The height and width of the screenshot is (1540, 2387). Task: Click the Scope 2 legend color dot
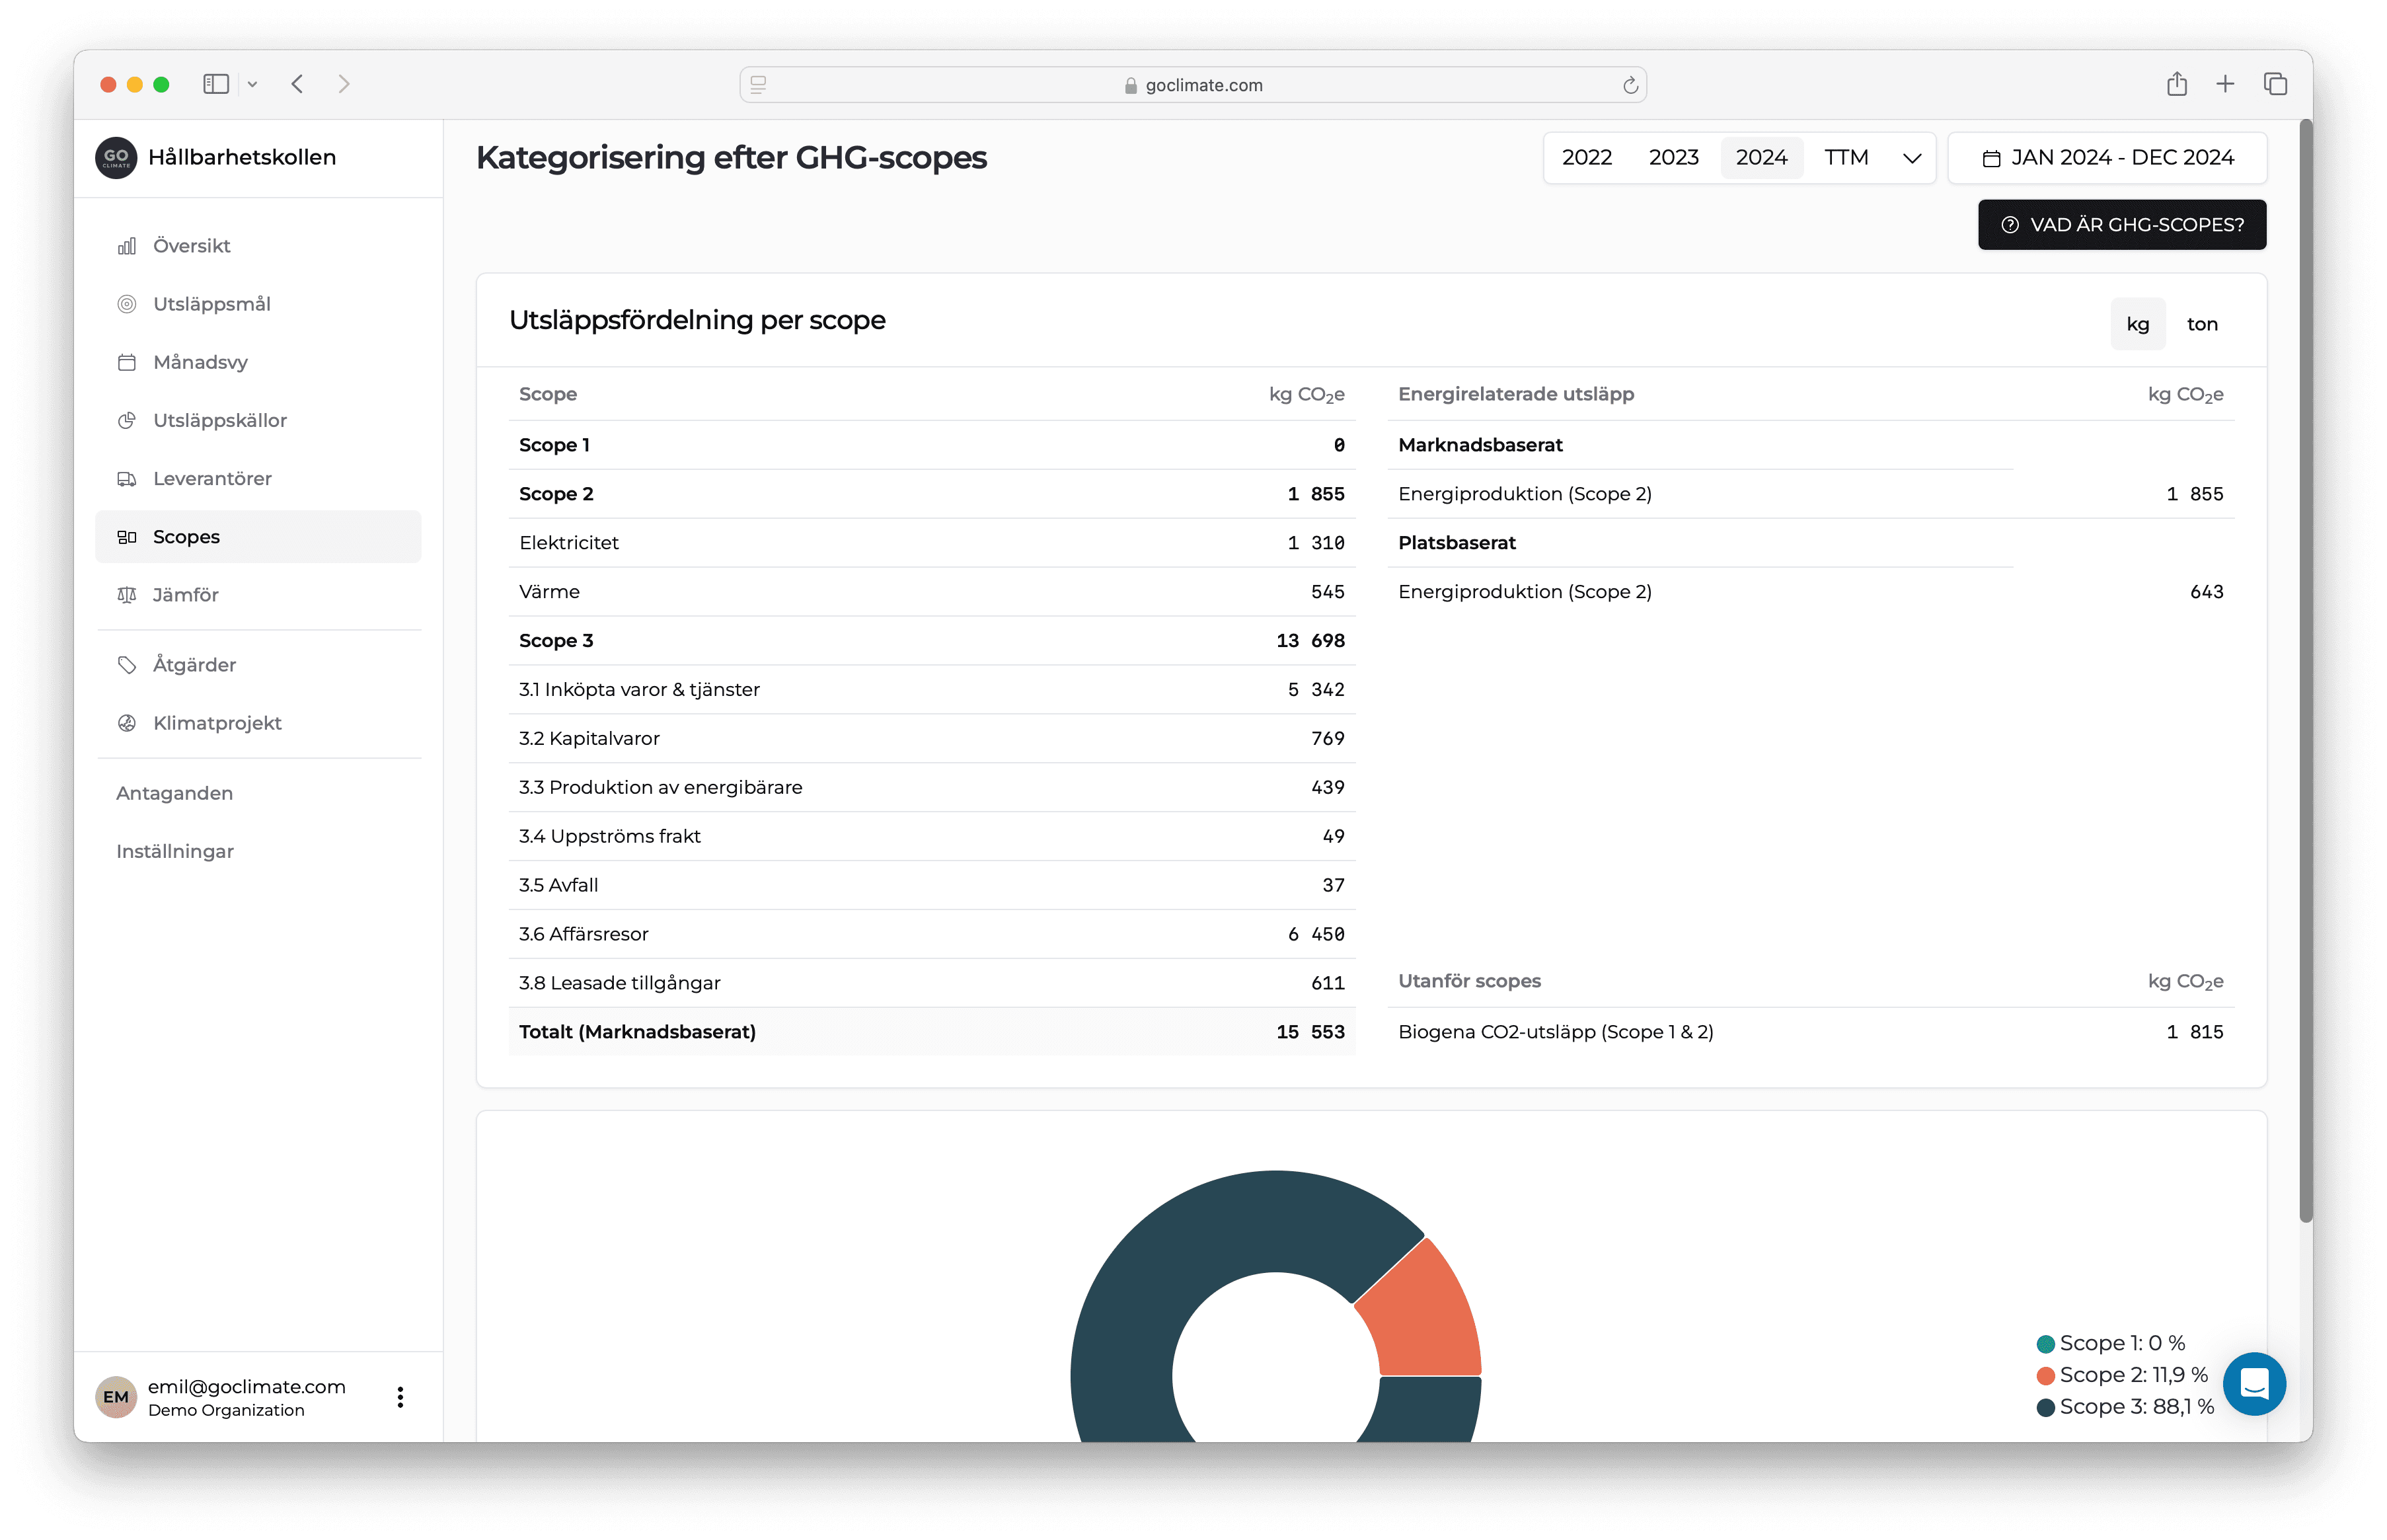pos(2045,1376)
